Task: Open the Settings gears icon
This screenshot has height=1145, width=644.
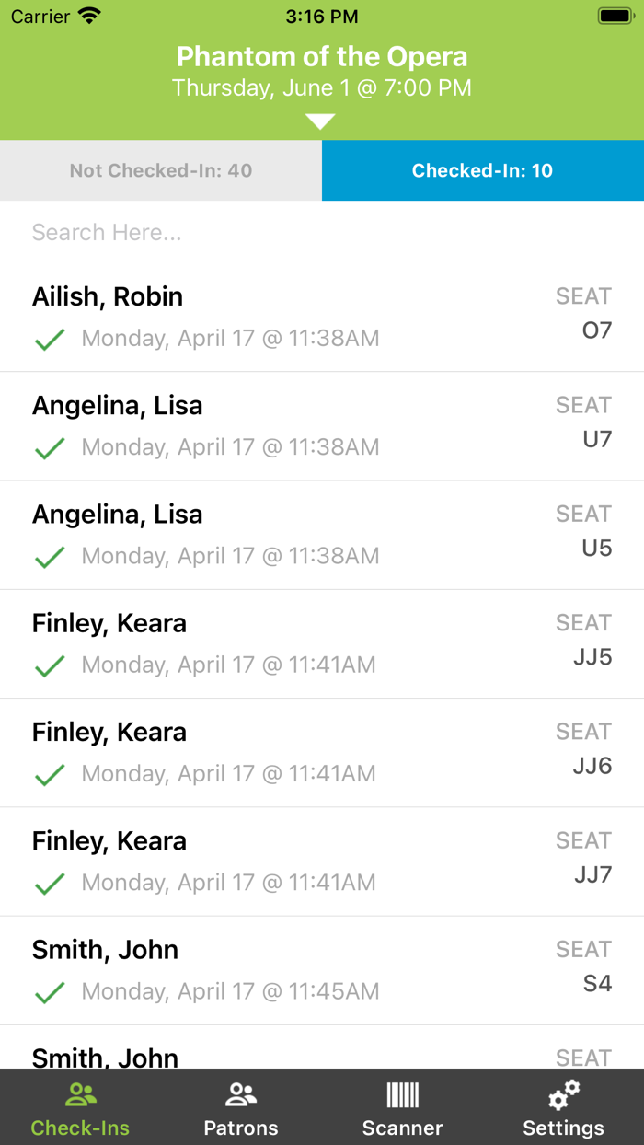Action: pos(563,1094)
